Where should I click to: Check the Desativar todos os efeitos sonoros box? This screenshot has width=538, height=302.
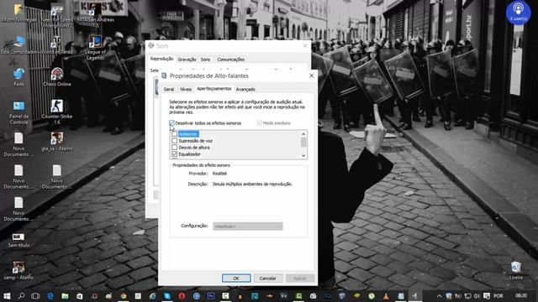tap(171, 123)
